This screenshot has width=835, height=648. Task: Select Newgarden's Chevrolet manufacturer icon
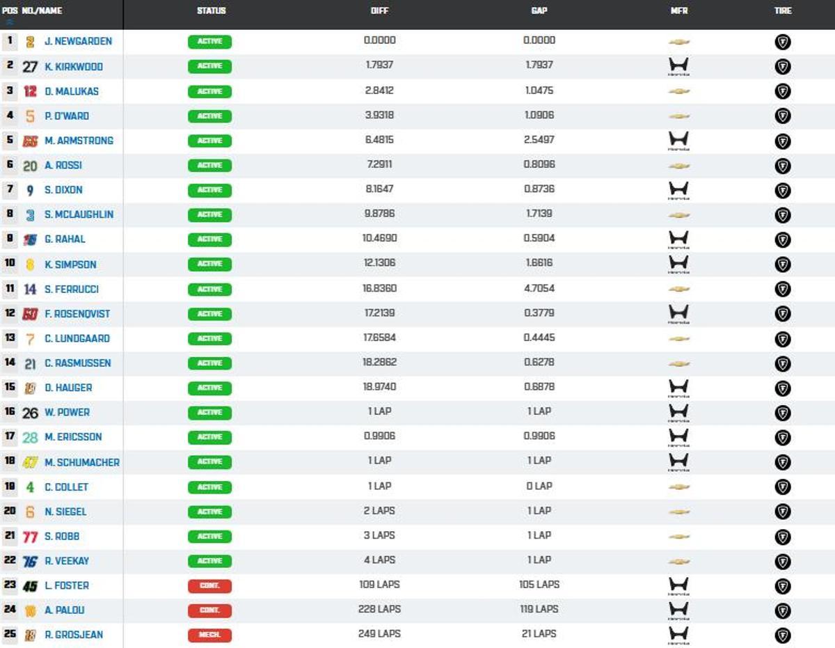click(x=678, y=42)
